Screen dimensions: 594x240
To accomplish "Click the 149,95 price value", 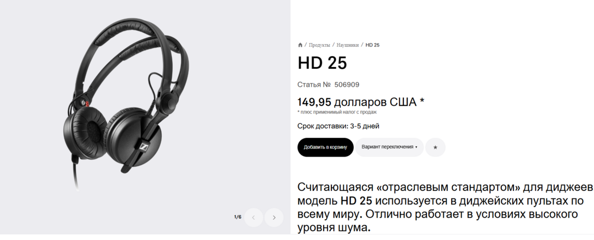I will (314, 102).
